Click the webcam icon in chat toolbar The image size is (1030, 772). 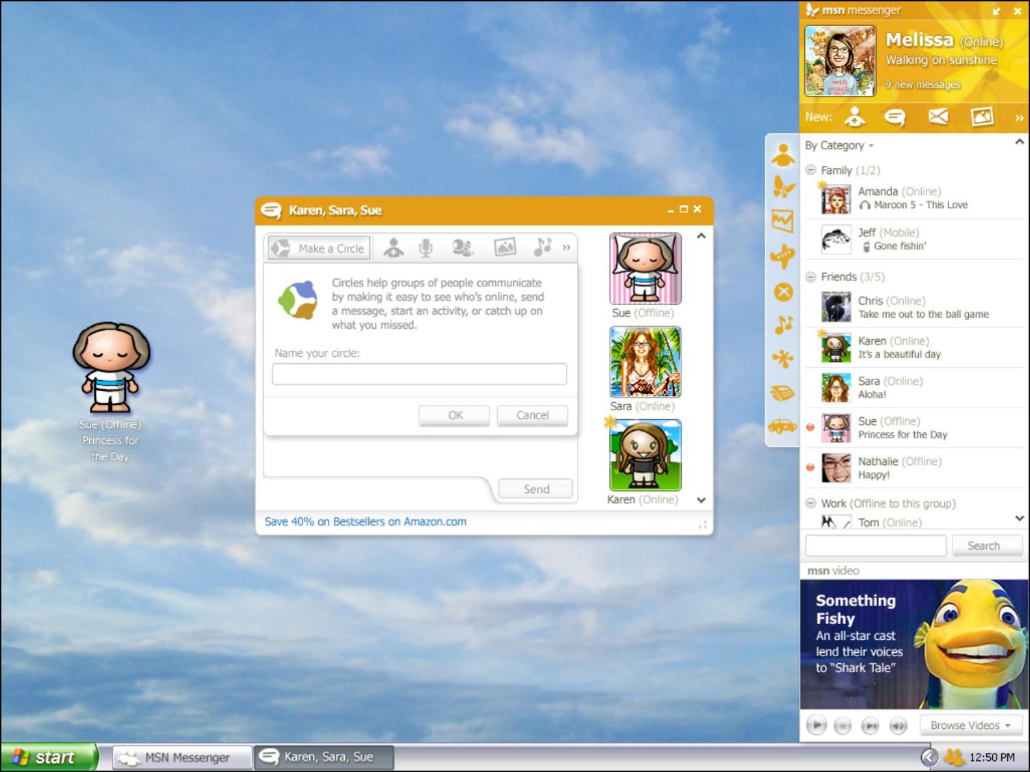pos(463,248)
